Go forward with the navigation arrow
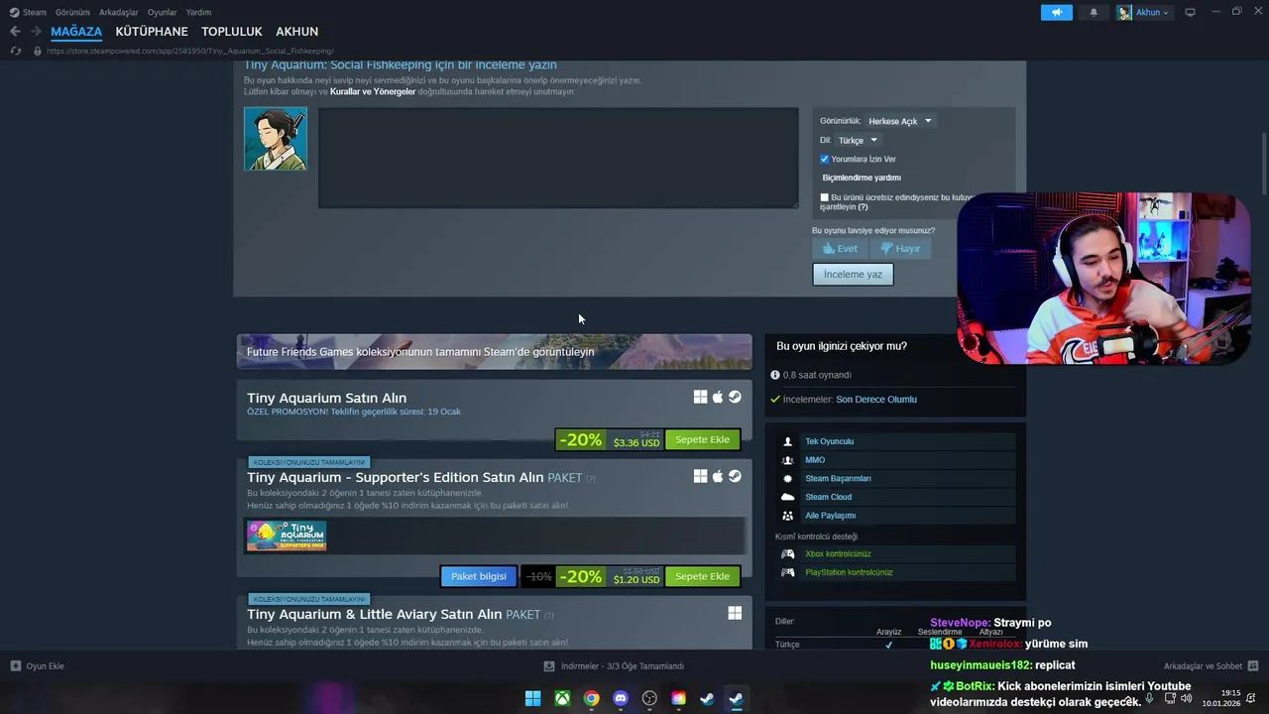Image resolution: width=1269 pixels, height=714 pixels. coord(36,32)
